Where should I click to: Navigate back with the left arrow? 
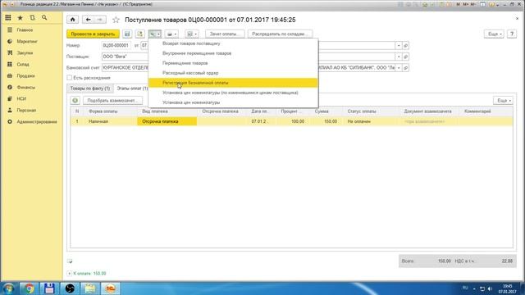pos(88,20)
